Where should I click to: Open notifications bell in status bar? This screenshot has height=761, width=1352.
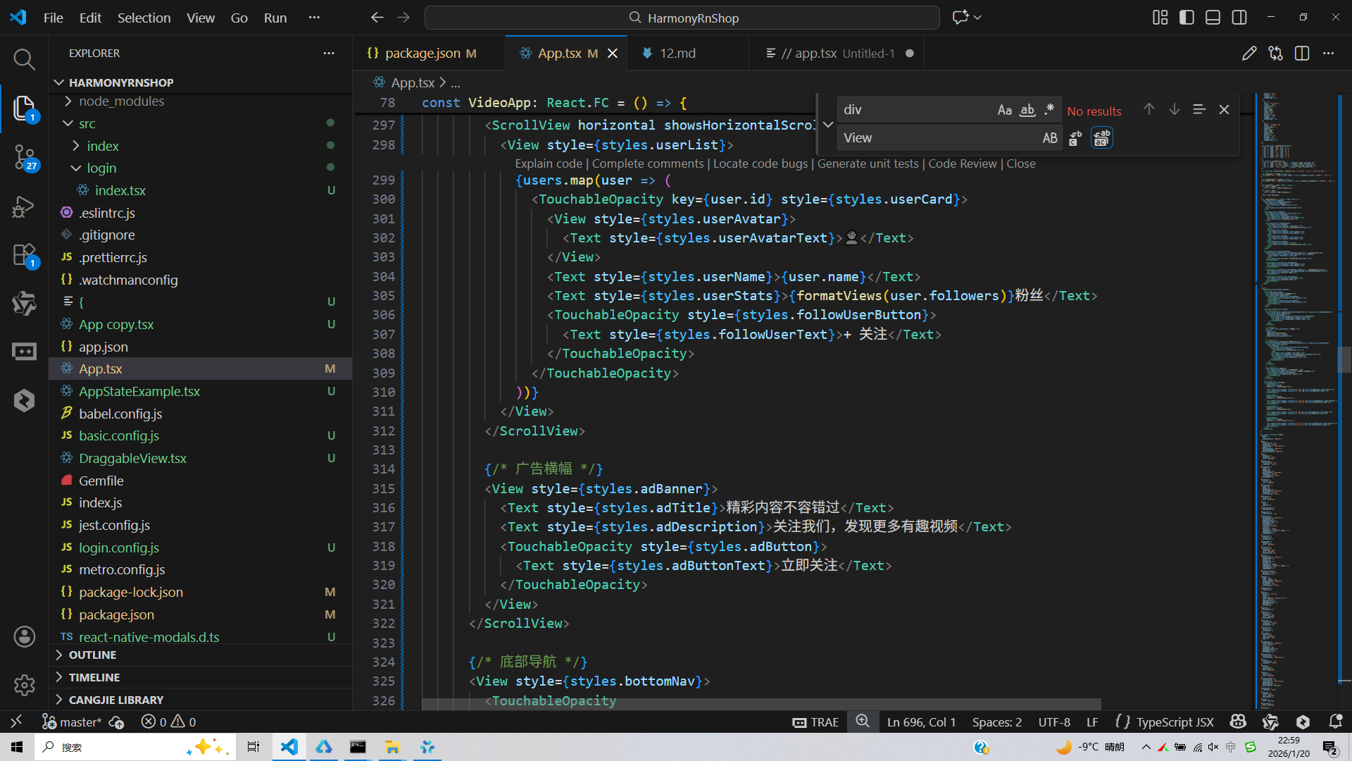click(1335, 722)
